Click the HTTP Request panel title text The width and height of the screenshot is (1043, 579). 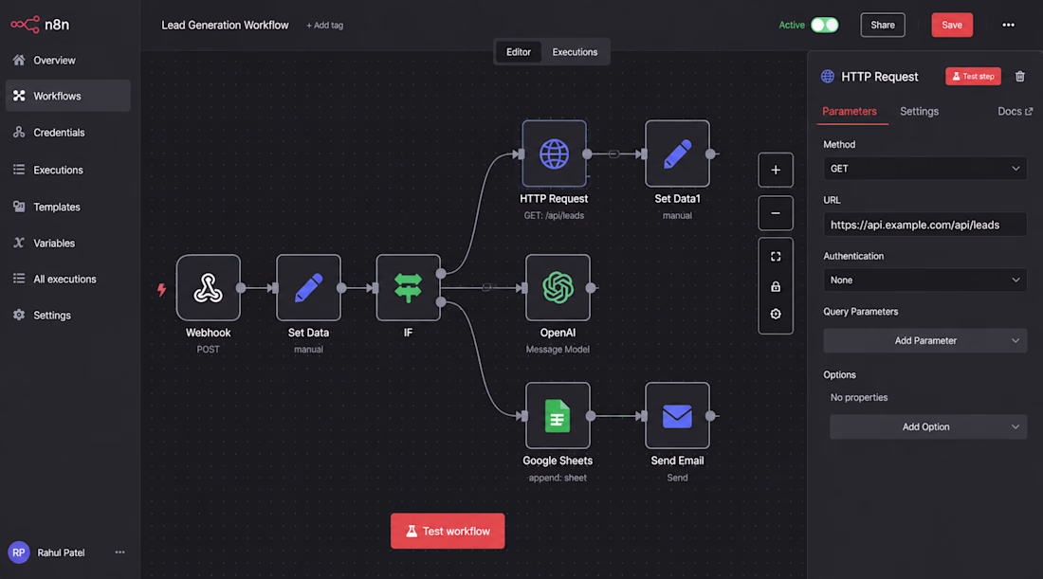[879, 77]
